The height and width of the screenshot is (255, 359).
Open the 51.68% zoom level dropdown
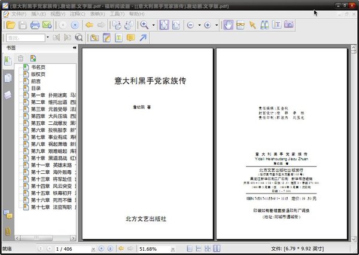(173, 249)
